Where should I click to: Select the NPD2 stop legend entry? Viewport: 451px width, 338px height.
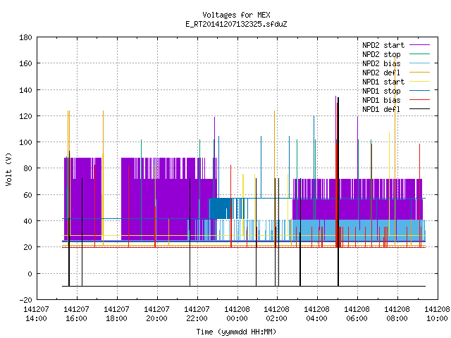pyautogui.click(x=381, y=54)
